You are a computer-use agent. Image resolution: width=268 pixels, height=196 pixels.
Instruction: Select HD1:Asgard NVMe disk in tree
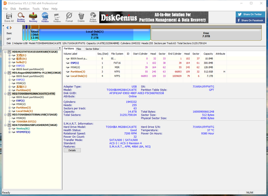pyautogui.click(x=36, y=73)
